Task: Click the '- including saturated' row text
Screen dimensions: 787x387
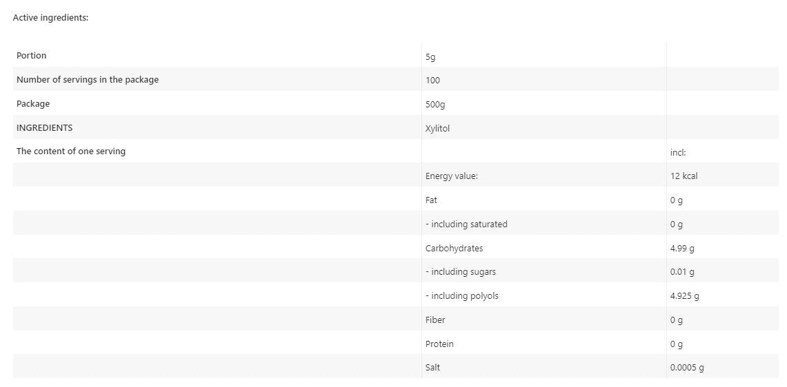Action: 466,224
